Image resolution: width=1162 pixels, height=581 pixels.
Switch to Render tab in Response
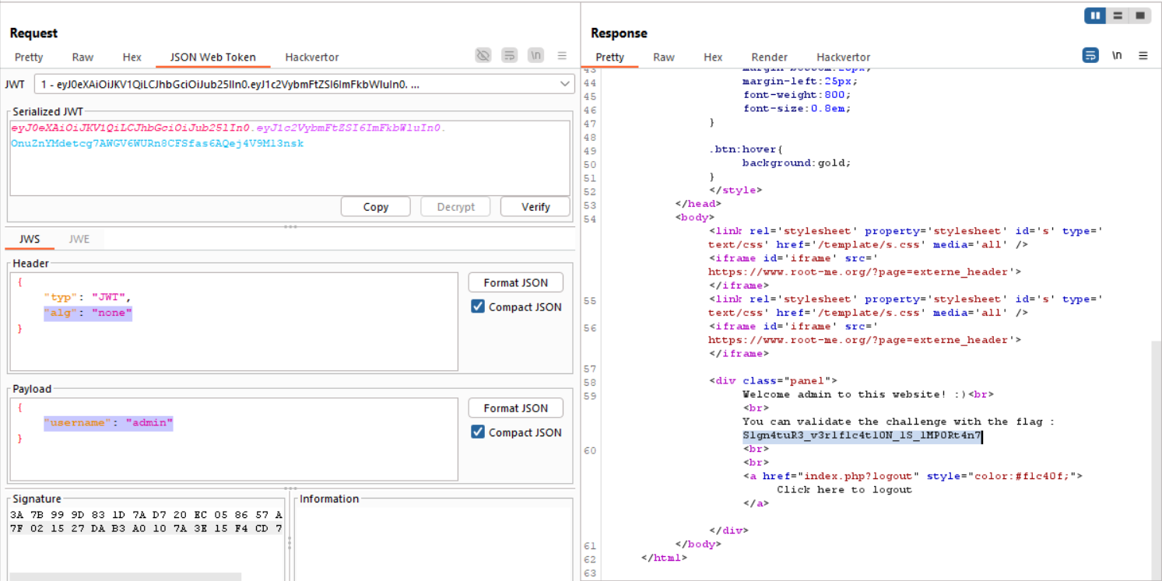click(769, 57)
